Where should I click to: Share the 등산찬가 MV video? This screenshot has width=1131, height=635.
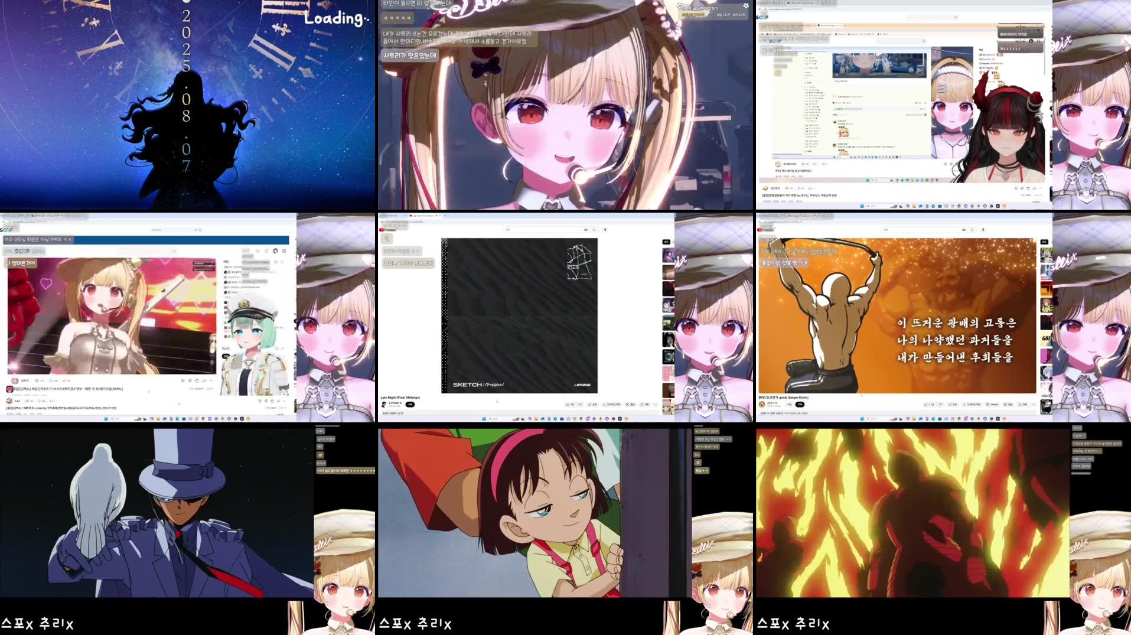pos(953,405)
